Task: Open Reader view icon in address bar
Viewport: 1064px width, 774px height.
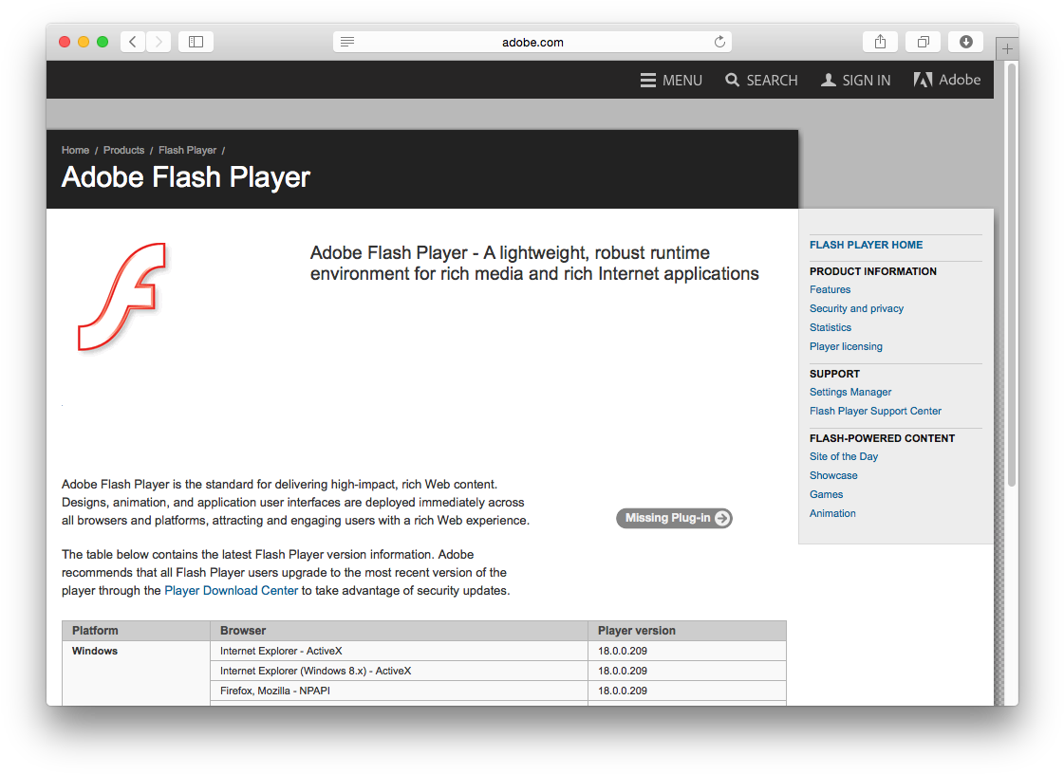Action: click(x=347, y=42)
